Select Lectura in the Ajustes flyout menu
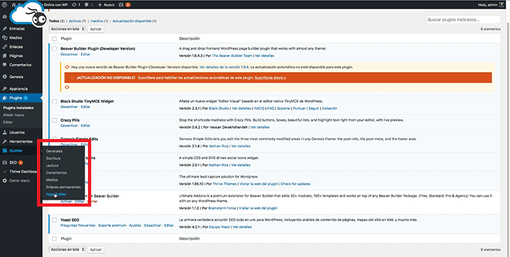The height and width of the screenshot is (257, 510). (52, 166)
